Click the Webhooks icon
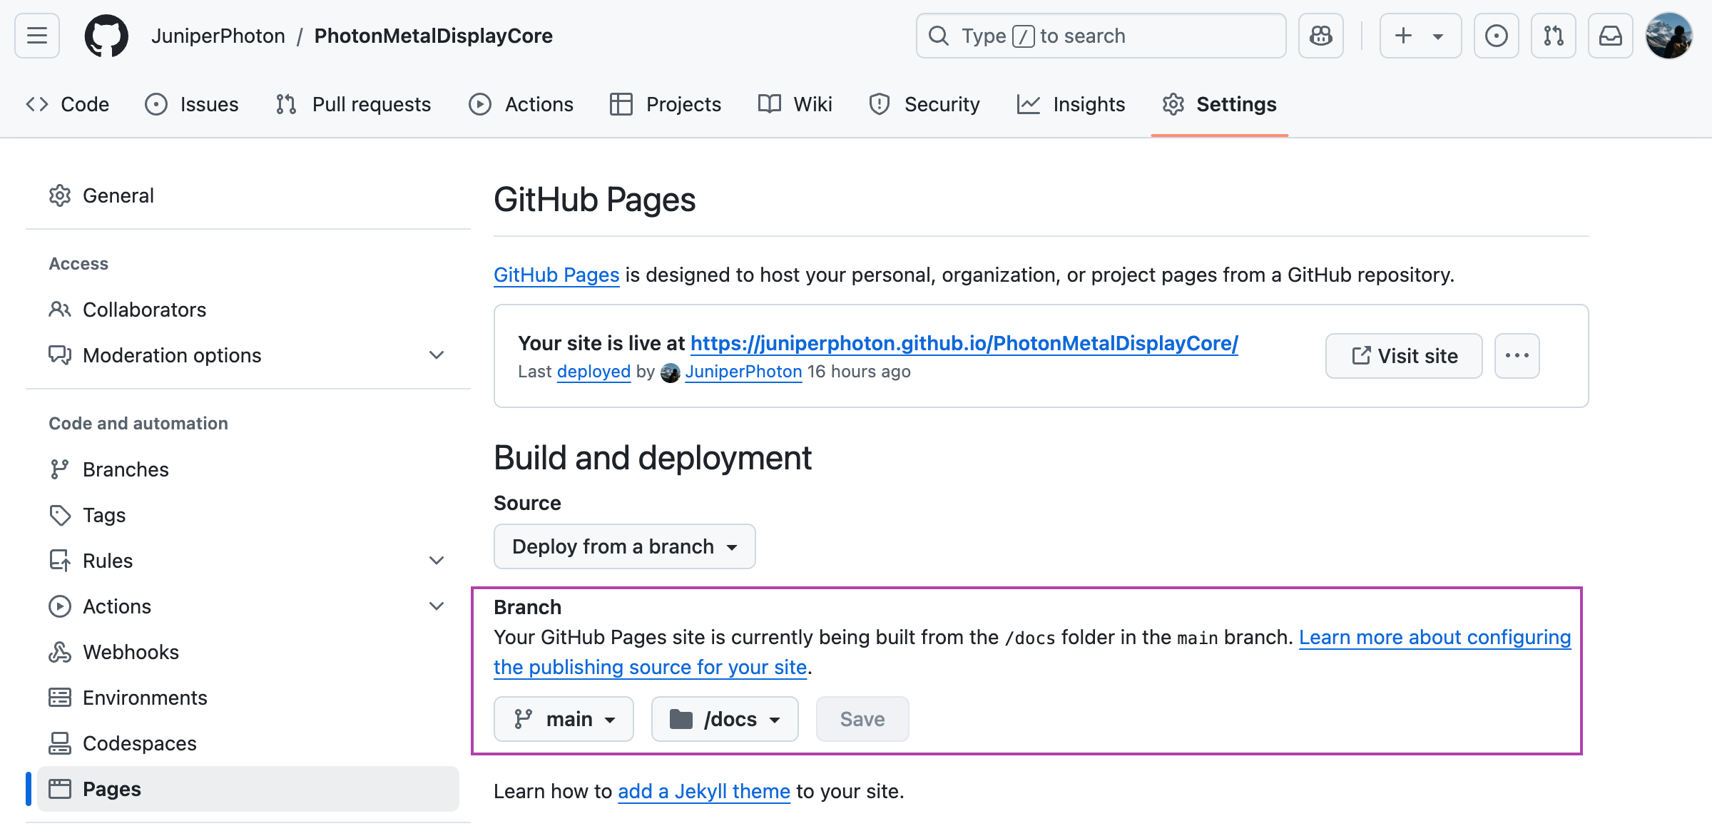Image resolution: width=1712 pixels, height=836 pixels. (x=60, y=652)
